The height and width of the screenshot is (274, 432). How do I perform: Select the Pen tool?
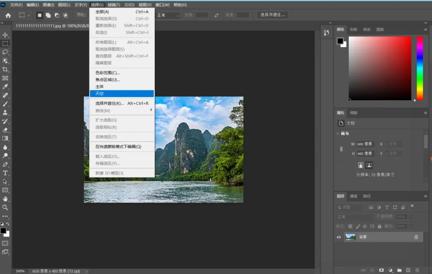point(5,165)
